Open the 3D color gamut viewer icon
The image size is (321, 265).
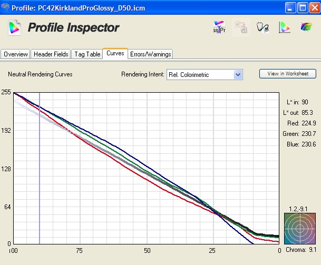(x=306, y=27)
